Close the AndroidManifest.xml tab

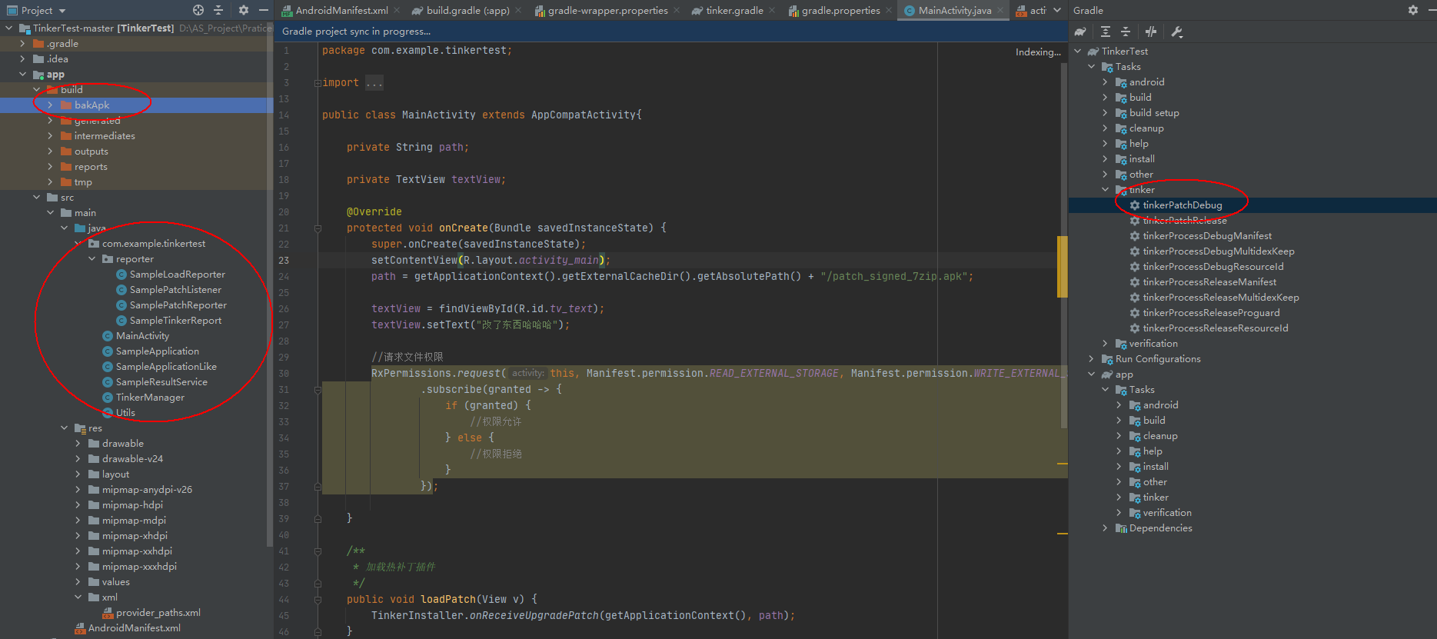397,10
